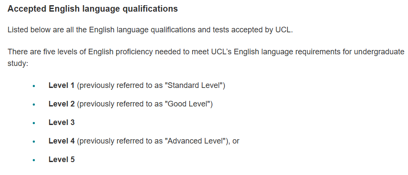Select the bold "Level 5" label
Screen dimensions: 408x175
[62, 159]
